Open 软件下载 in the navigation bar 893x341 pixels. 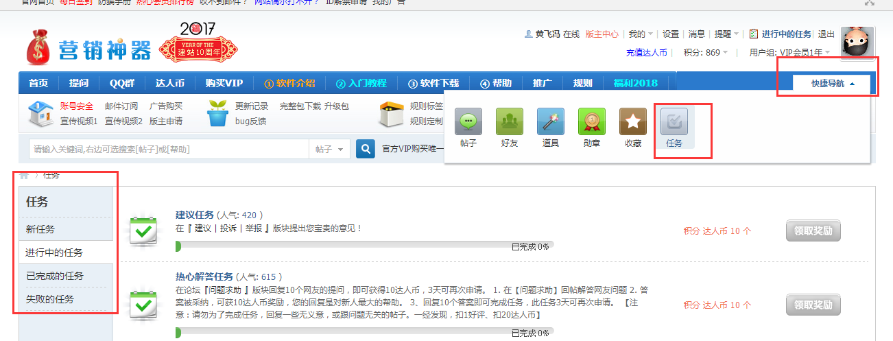pos(432,84)
